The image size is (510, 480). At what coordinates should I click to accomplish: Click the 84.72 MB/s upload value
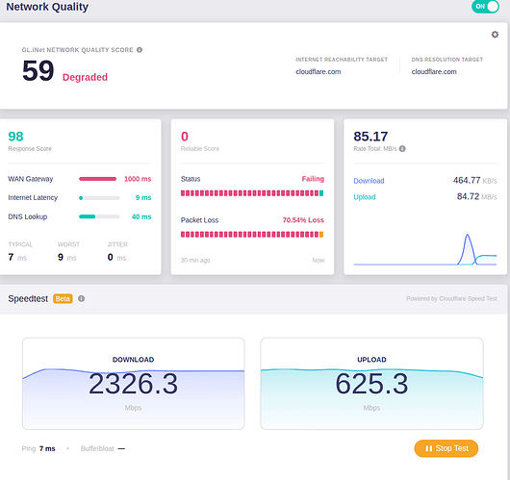[x=477, y=197]
